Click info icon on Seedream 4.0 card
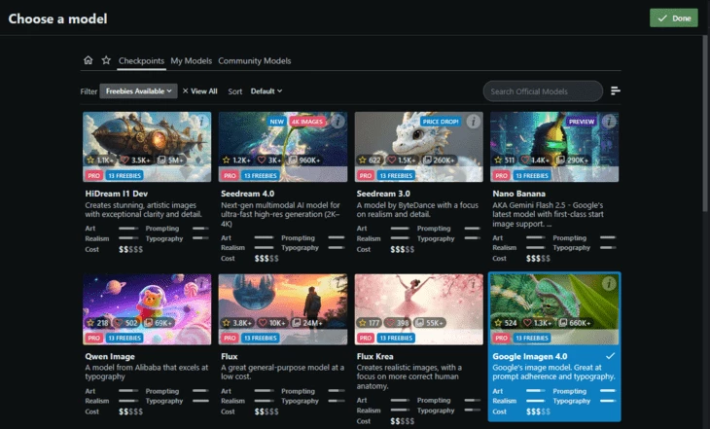The height and width of the screenshot is (429, 710). point(337,123)
